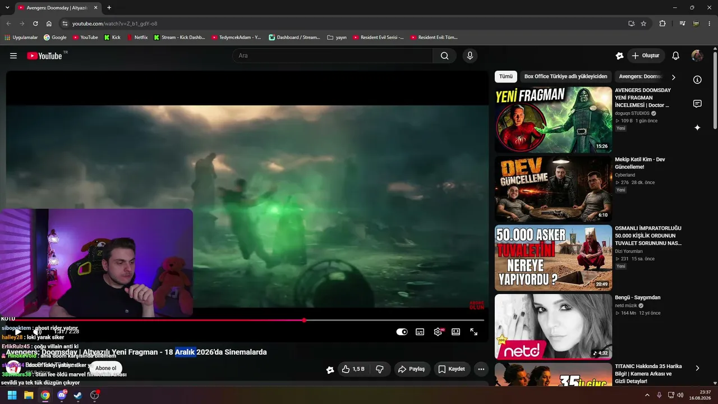Dislike the video with thumbs down
The width and height of the screenshot is (718, 404).
pyautogui.click(x=380, y=369)
